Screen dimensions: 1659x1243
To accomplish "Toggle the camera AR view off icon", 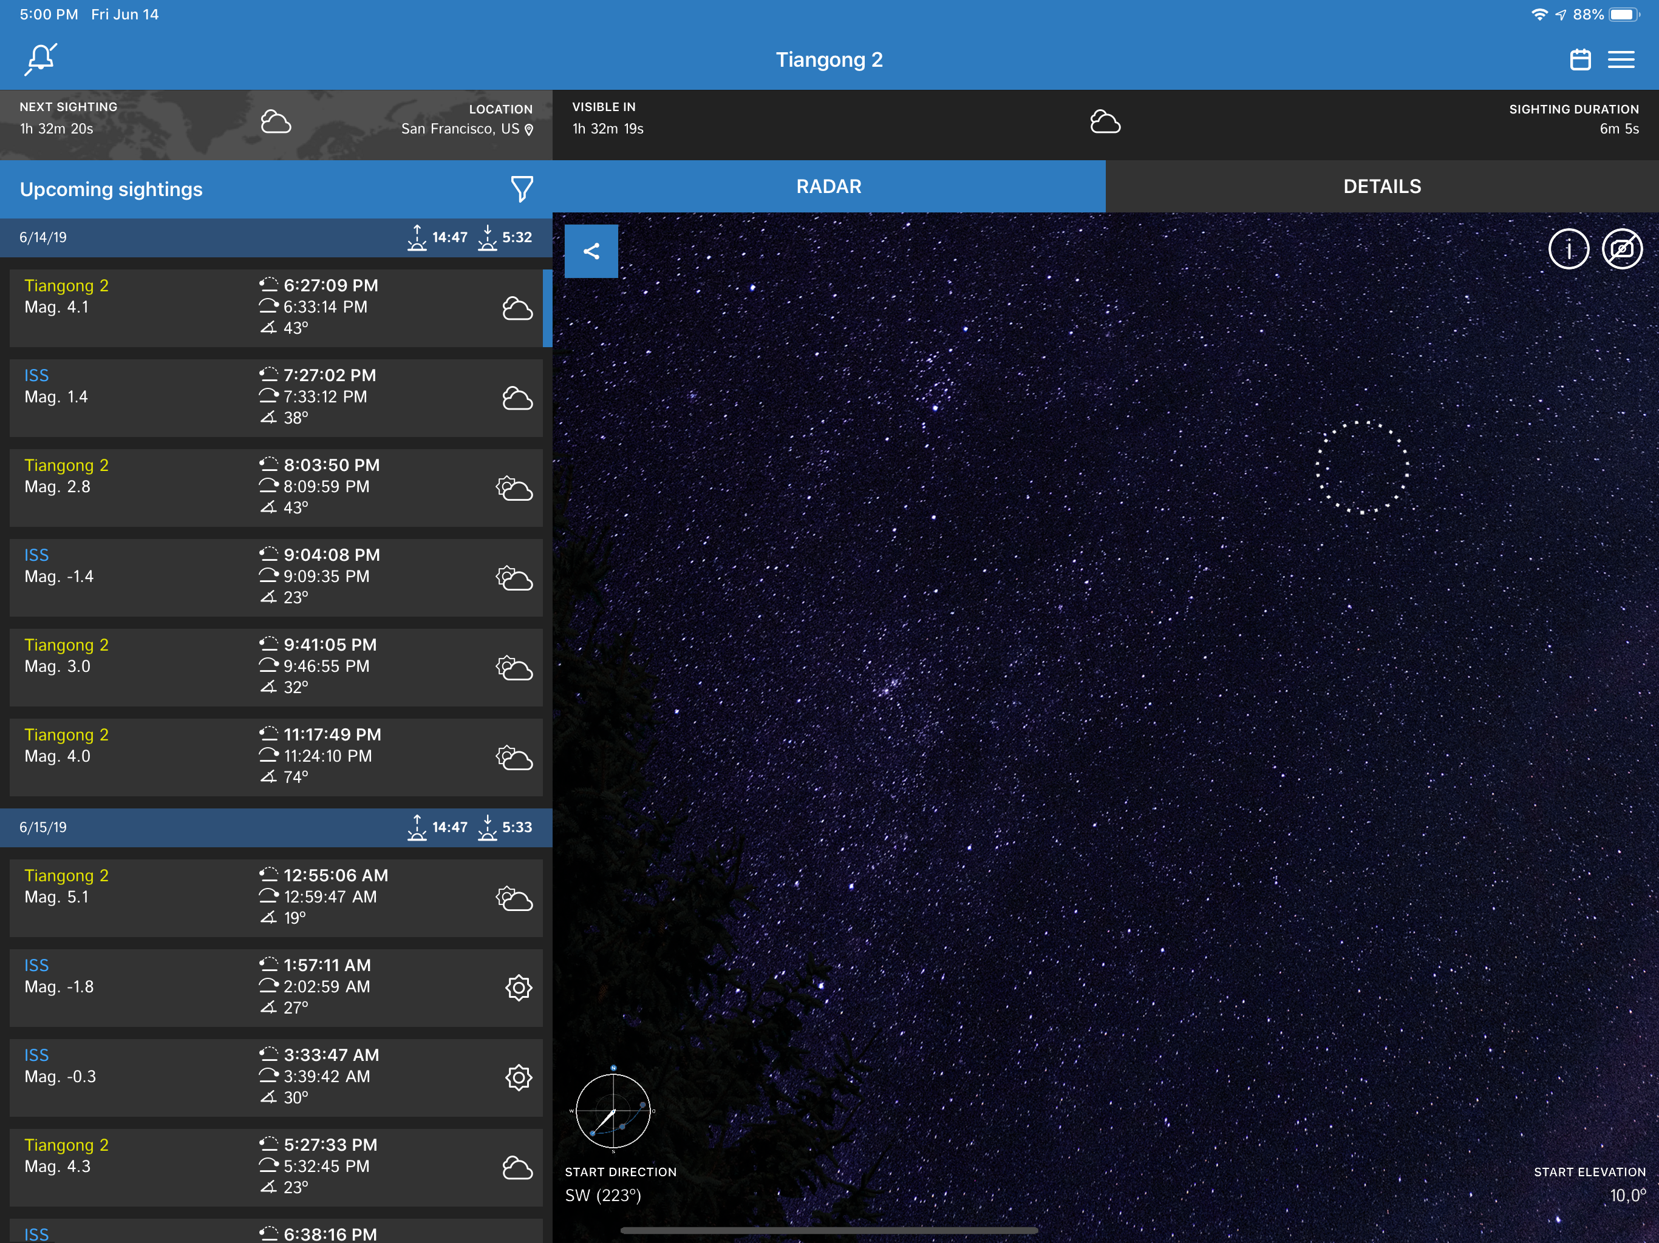I will pyautogui.click(x=1621, y=249).
